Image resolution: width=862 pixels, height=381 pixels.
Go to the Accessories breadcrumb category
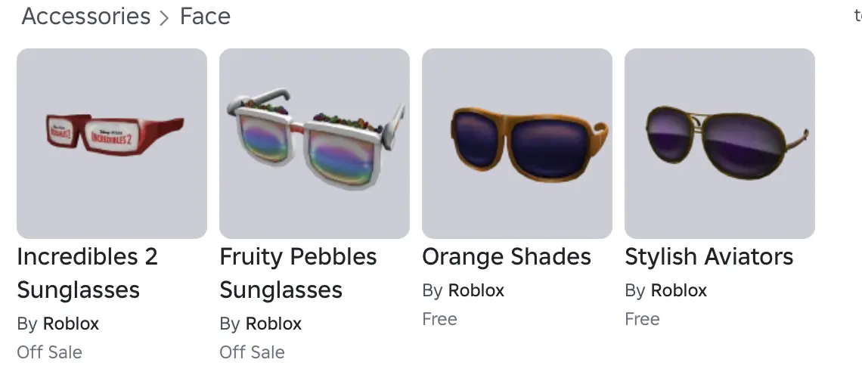[86, 17]
